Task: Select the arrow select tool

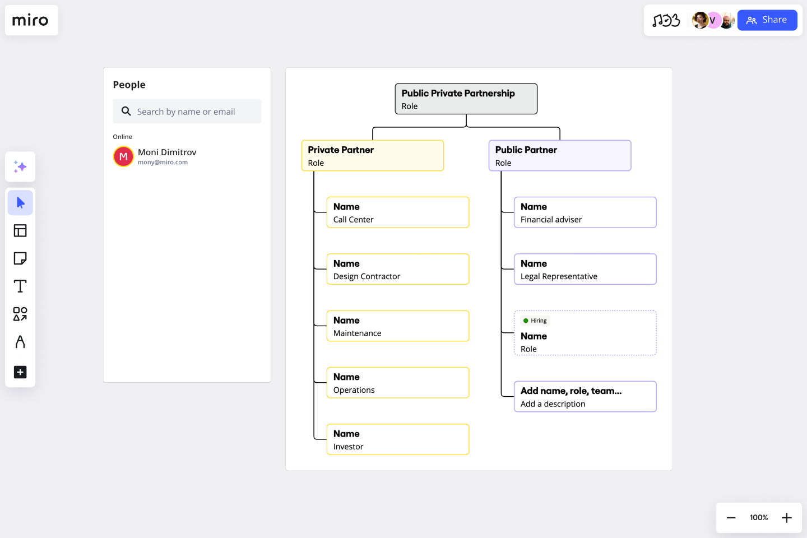Action: [20, 202]
